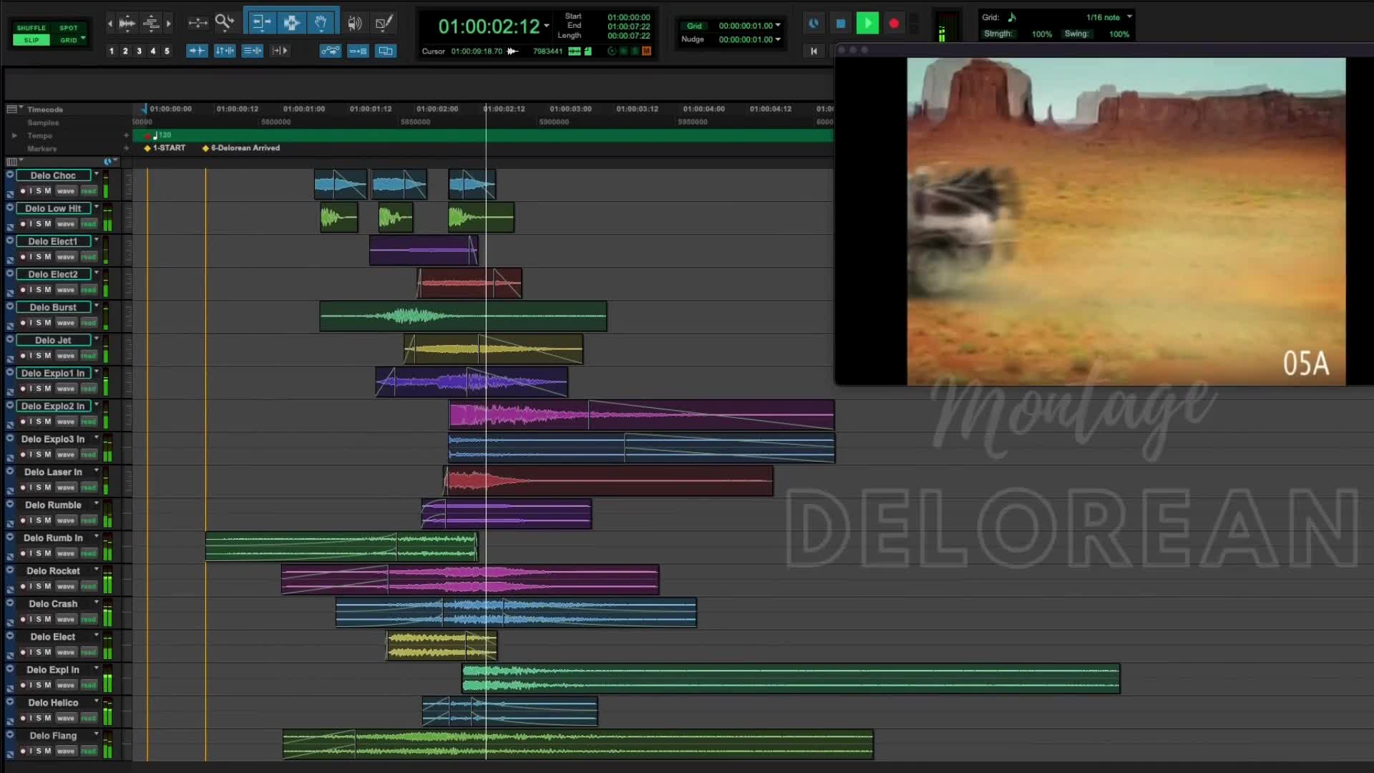This screenshot has width=1374, height=773.
Task: Select the Trim tool
Action: pyautogui.click(x=261, y=23)
